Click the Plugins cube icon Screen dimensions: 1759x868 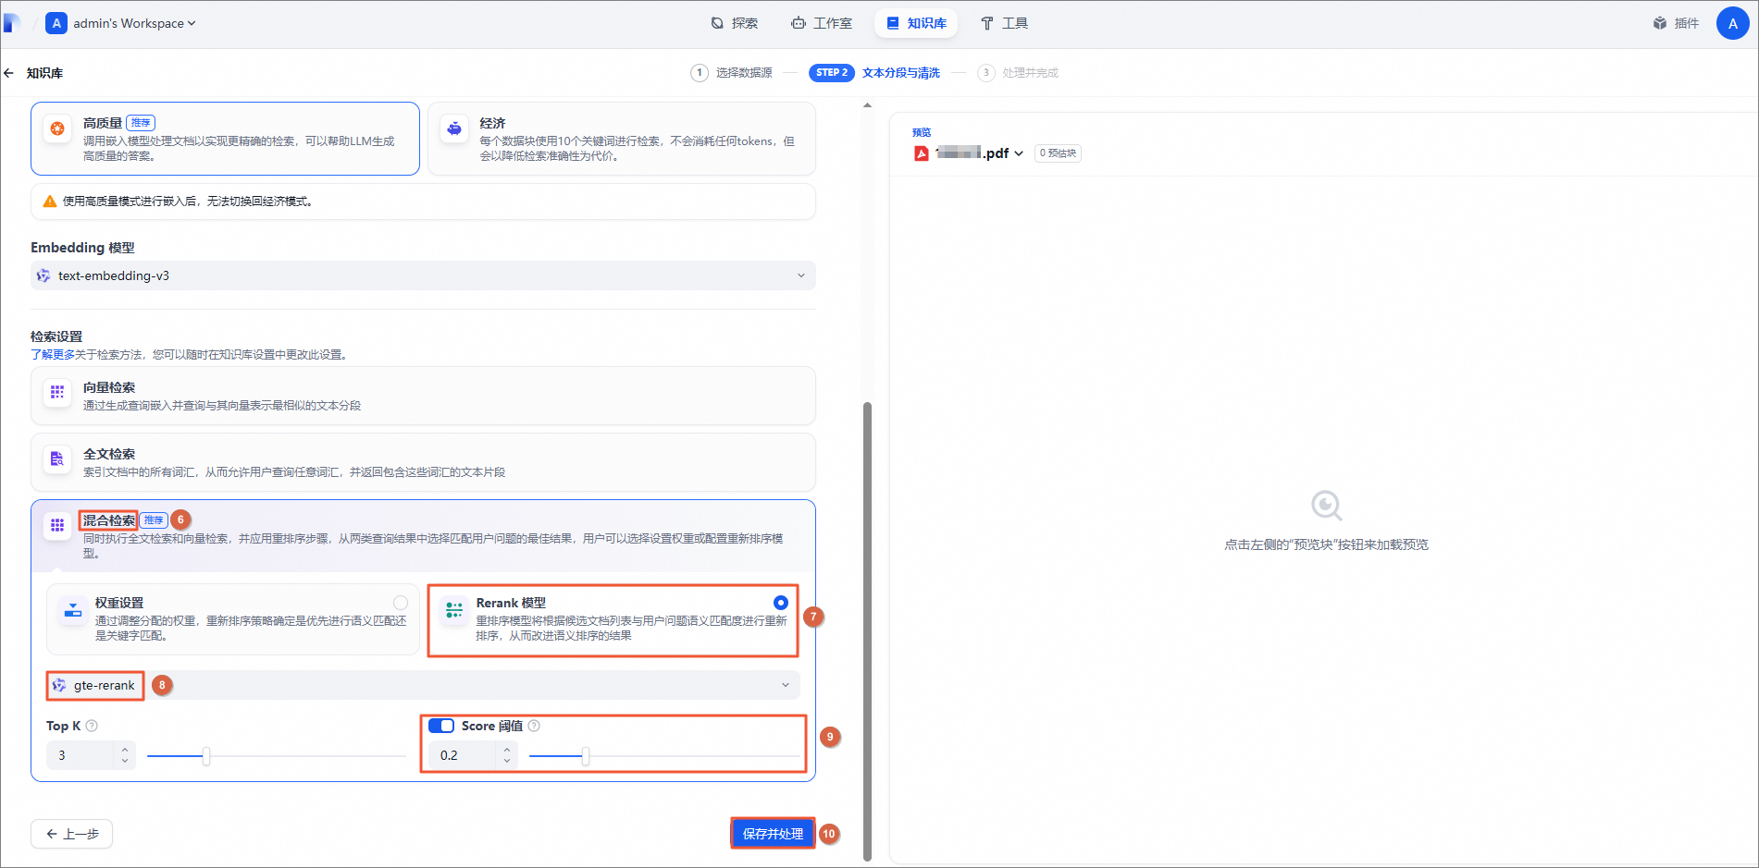point(1660,23)
